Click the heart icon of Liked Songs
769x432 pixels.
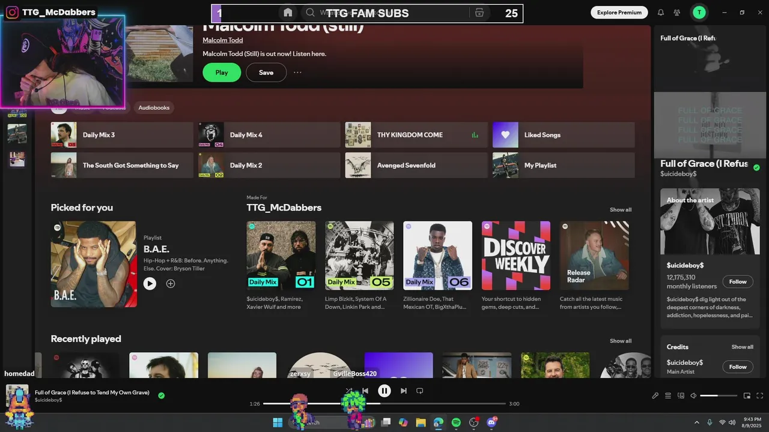click(x=505, y=135)
